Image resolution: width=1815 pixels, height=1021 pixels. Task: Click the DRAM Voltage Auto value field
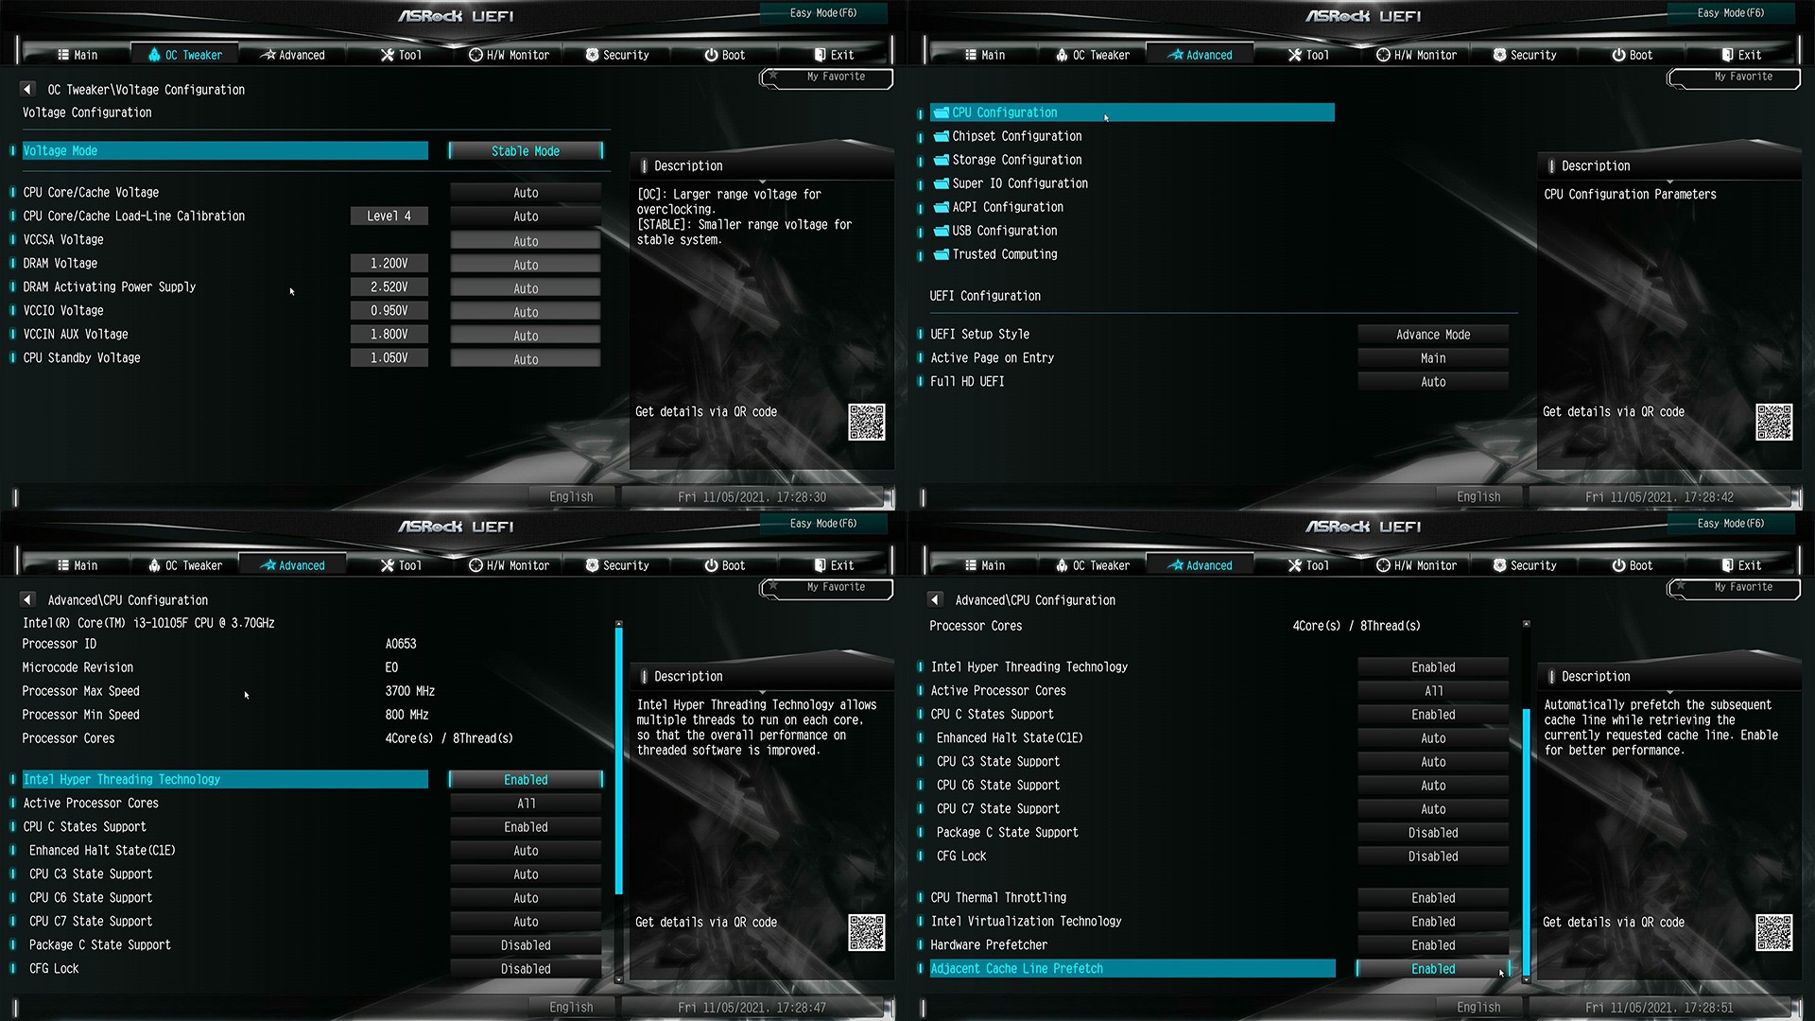coord(526,265)
